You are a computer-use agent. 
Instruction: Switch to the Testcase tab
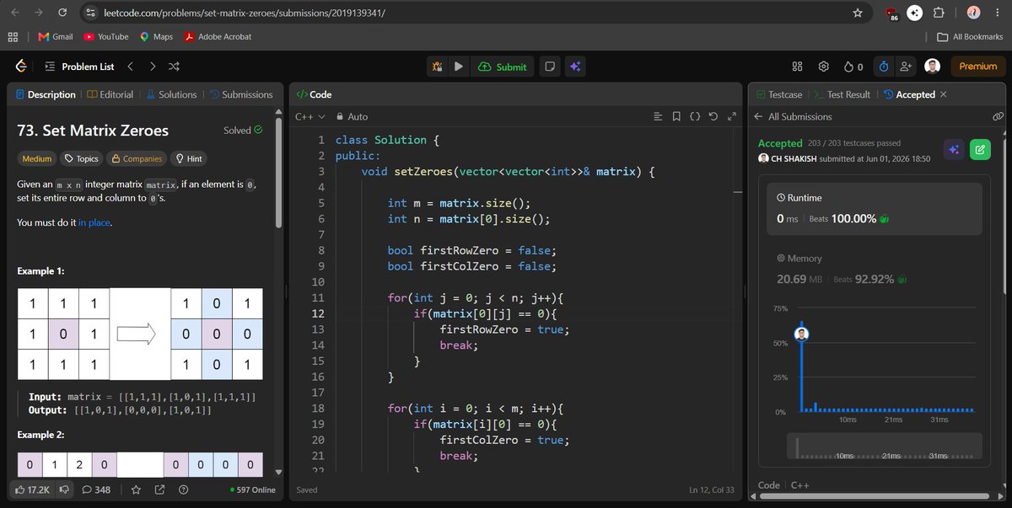pos(779,94)
